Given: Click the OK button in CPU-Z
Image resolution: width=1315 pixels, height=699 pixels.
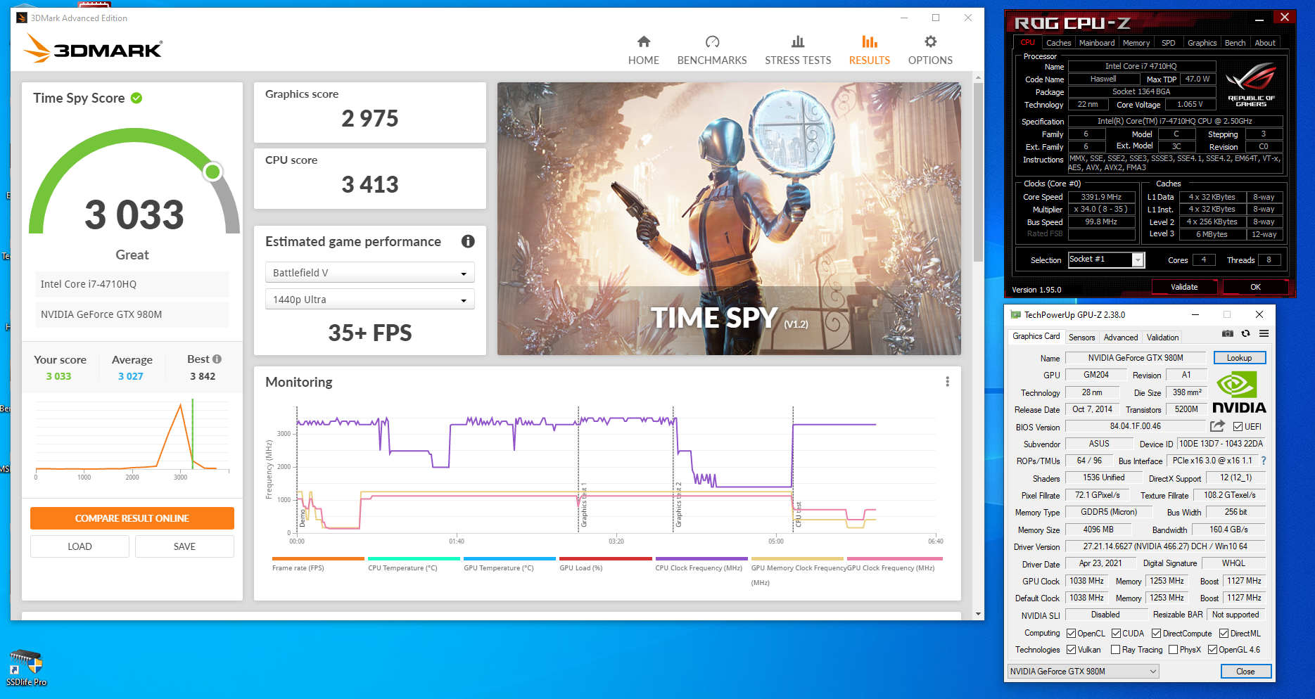Looking at the screenshot, I should (x=1255, y=287).
